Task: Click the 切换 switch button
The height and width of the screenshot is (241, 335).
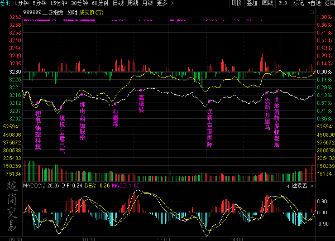Action: pos(237,3)
